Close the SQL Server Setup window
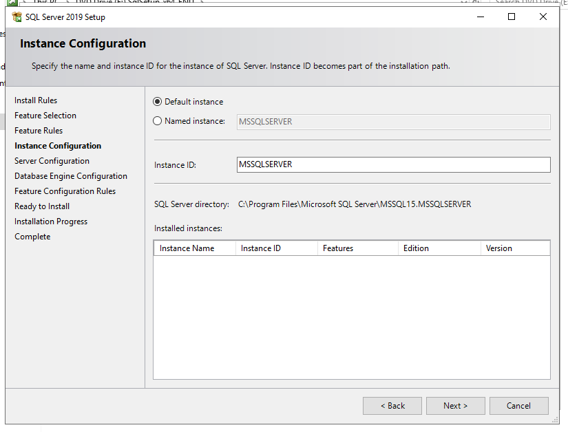Screen dimensions: 568x432 point(543,17)
